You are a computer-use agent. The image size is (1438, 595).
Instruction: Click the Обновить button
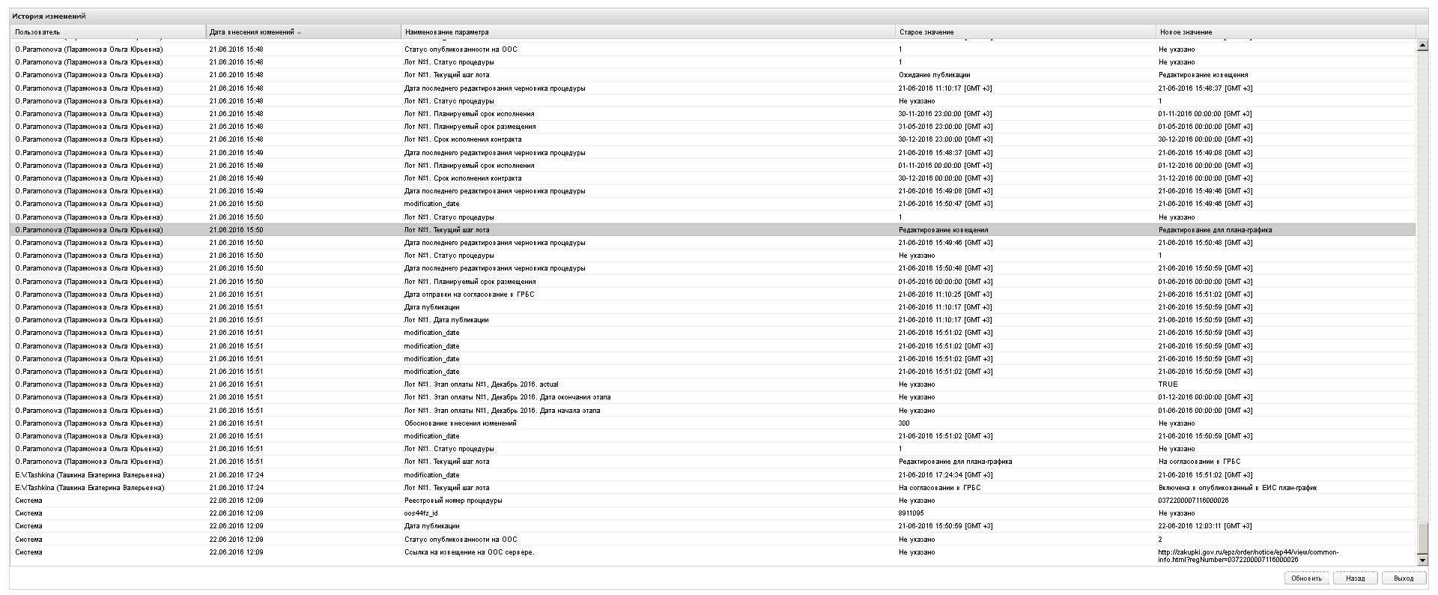[x=1307, y=578]
